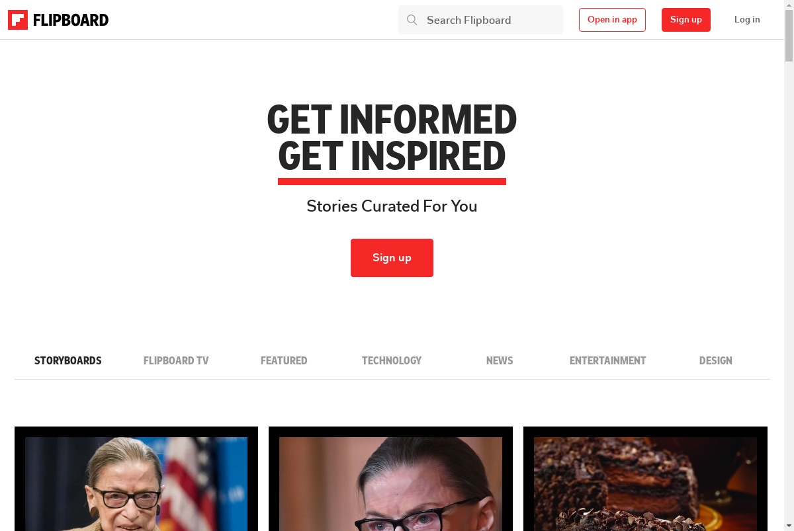794x531 pixels.
Task: Open in app button
Action: (612, 20)
